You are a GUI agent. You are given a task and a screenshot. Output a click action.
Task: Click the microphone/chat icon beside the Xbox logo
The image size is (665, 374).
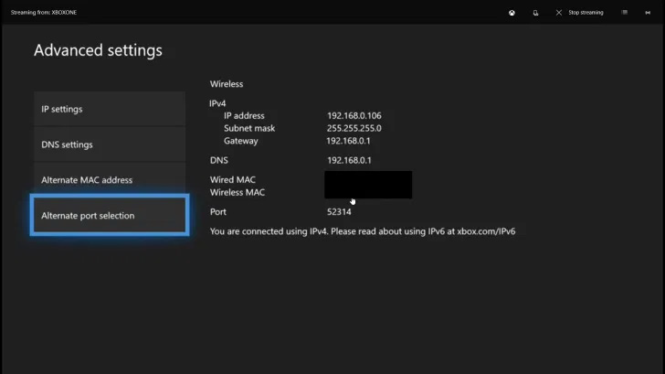535,13
